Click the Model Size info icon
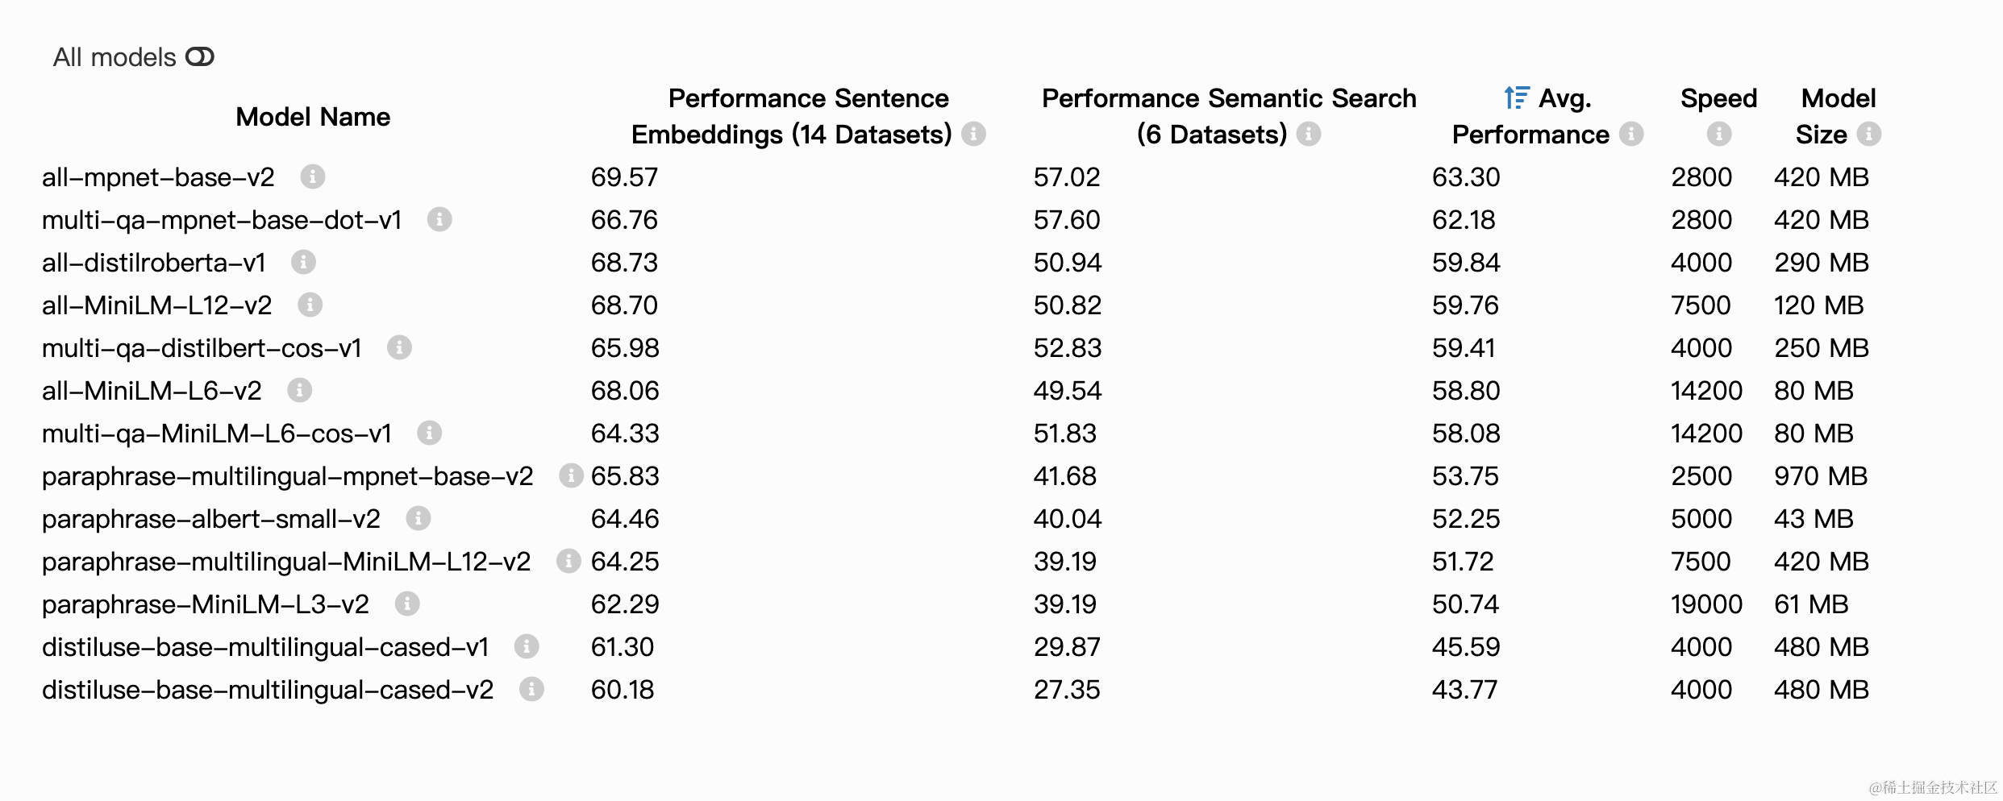 (x=1869, y=134)
